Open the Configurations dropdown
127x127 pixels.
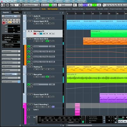tap(31, 5)
